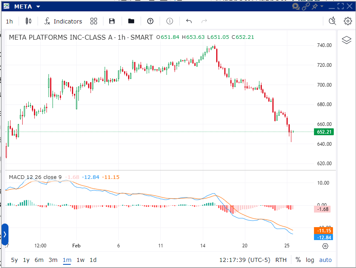Click the blue -12.84 value in MACD legend

pyautogui.click(x=91, y=177)
